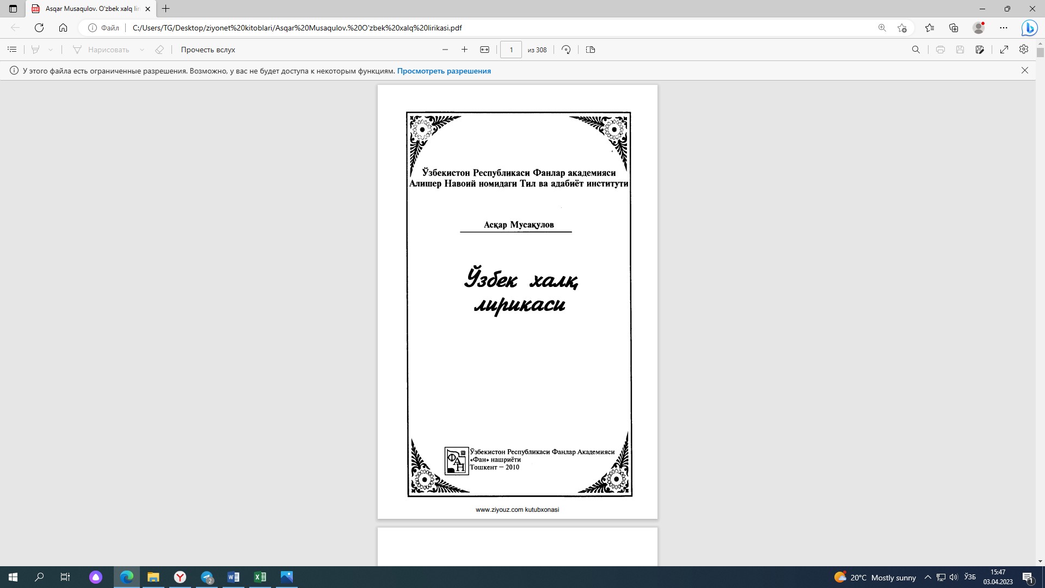Expand the Нарисовать pen options dropdown
Viewport: 1045px width, 588px height.
pos(142,50)
